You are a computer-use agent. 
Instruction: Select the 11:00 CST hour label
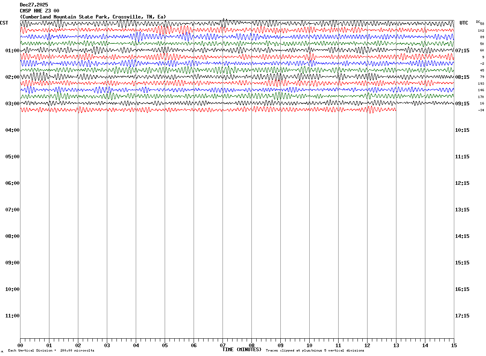(x=12, y=316)
